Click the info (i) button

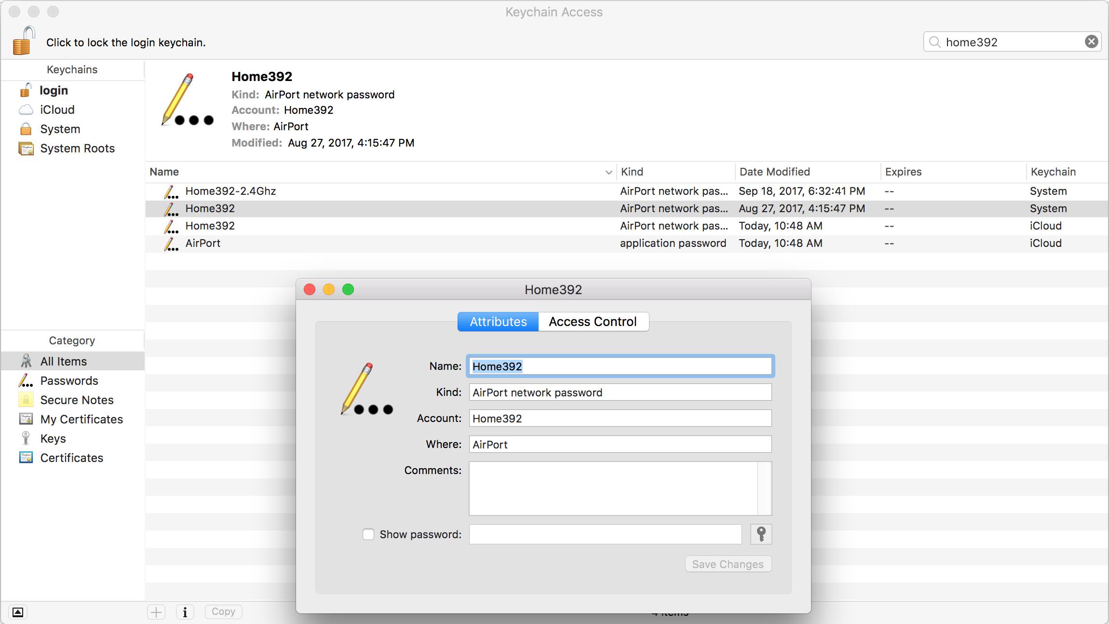coord(185,612)
